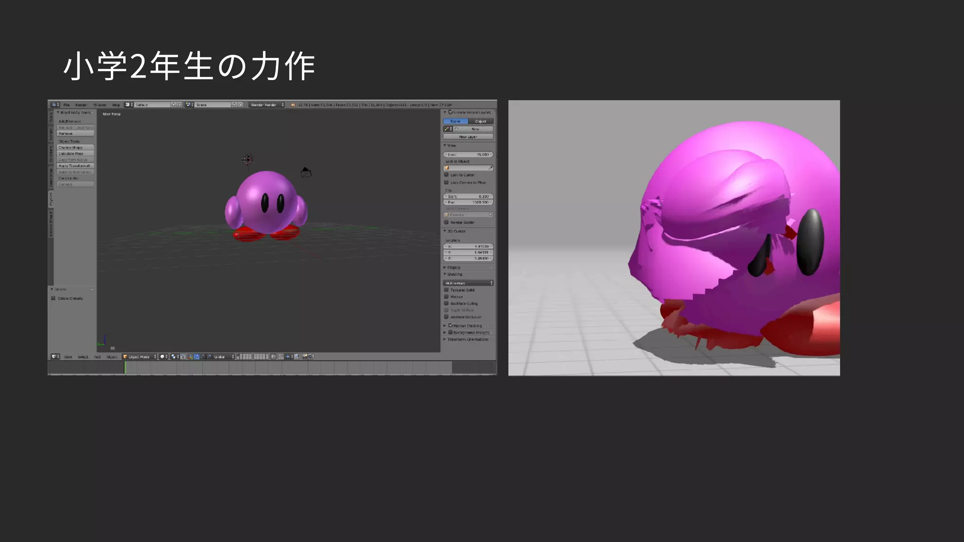Expand the Display panel

coord(453,267)
